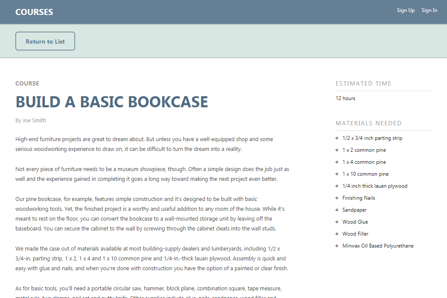Select the 1 x 4 common pine item
Screen dimensions: 447x298
click(364, 162)
